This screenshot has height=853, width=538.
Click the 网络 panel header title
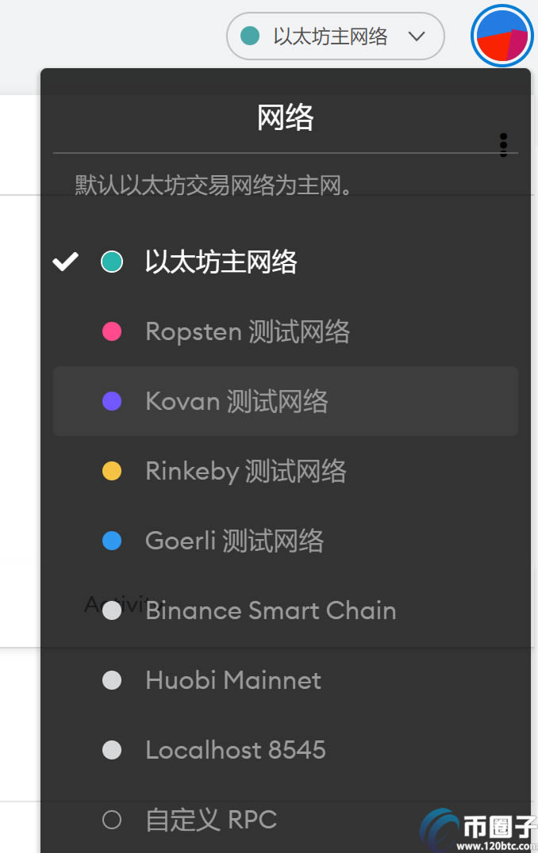click(286, 118)
